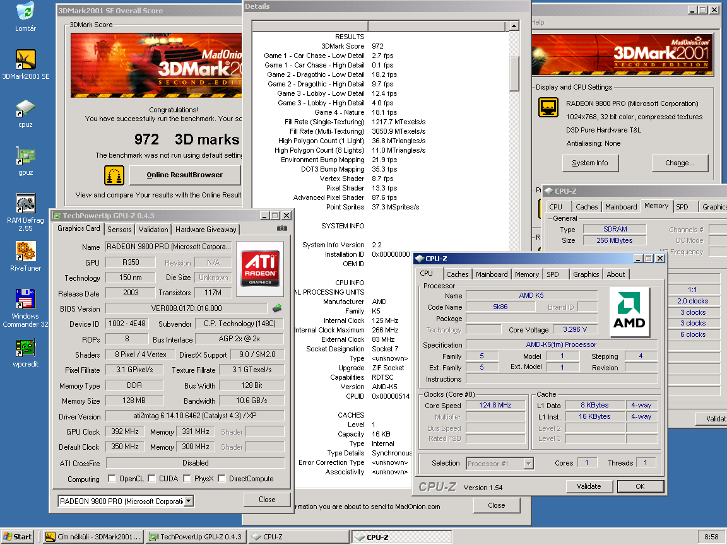Click BIOS save chip icon in GPU-Z

pos(277,308)
